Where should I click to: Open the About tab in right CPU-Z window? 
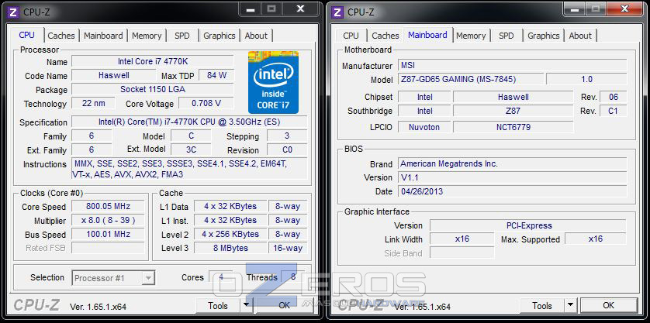pos(580,36)
